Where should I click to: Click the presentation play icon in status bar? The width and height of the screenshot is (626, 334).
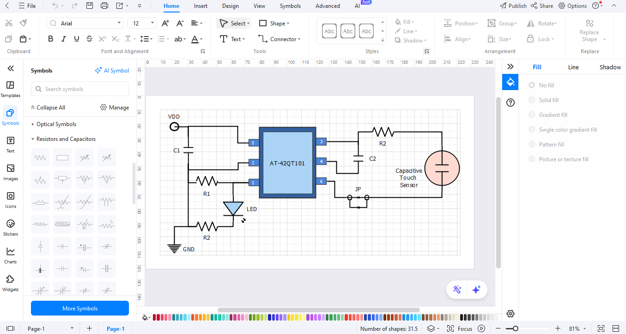[x=481, y=328]
